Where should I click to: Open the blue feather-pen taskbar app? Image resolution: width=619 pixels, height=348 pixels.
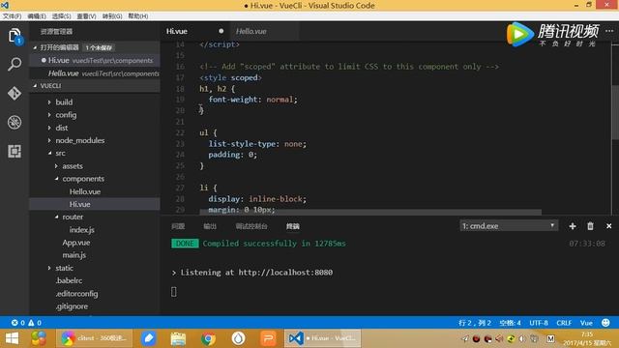[x=148, y=338]
